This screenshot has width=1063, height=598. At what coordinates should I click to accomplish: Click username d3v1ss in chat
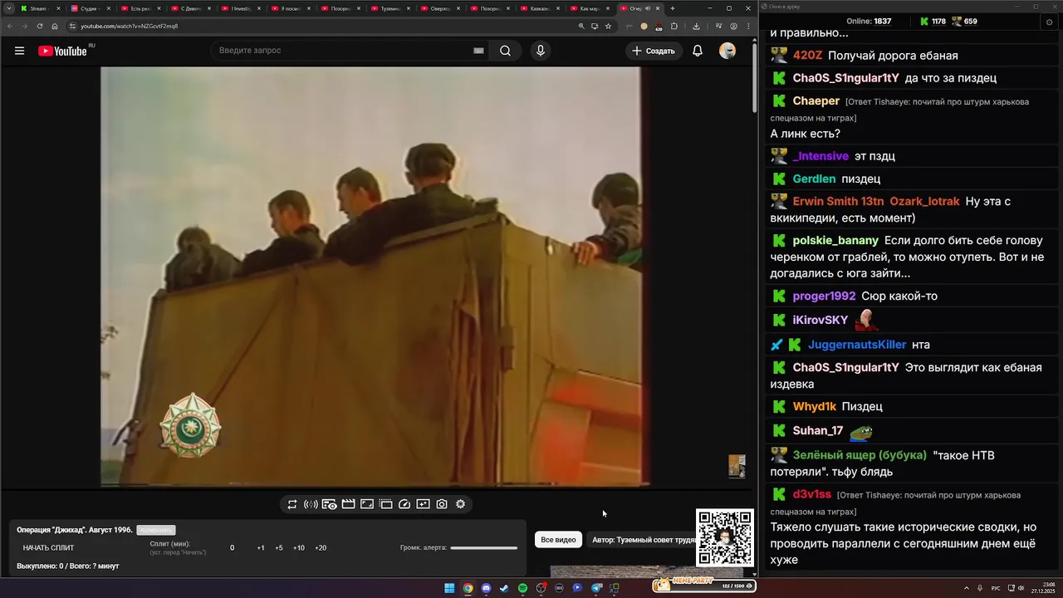click(x=812, y=494)
